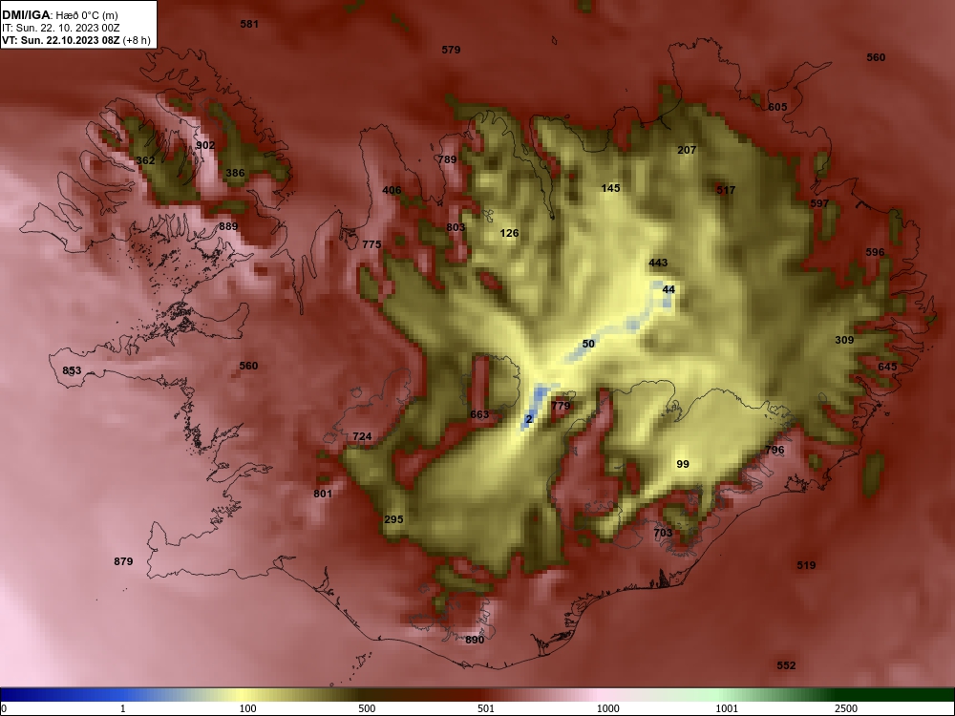The height and width of the screenshot is (716, 955).
Task: Click the 2 value on blue area
Action: 529,419
